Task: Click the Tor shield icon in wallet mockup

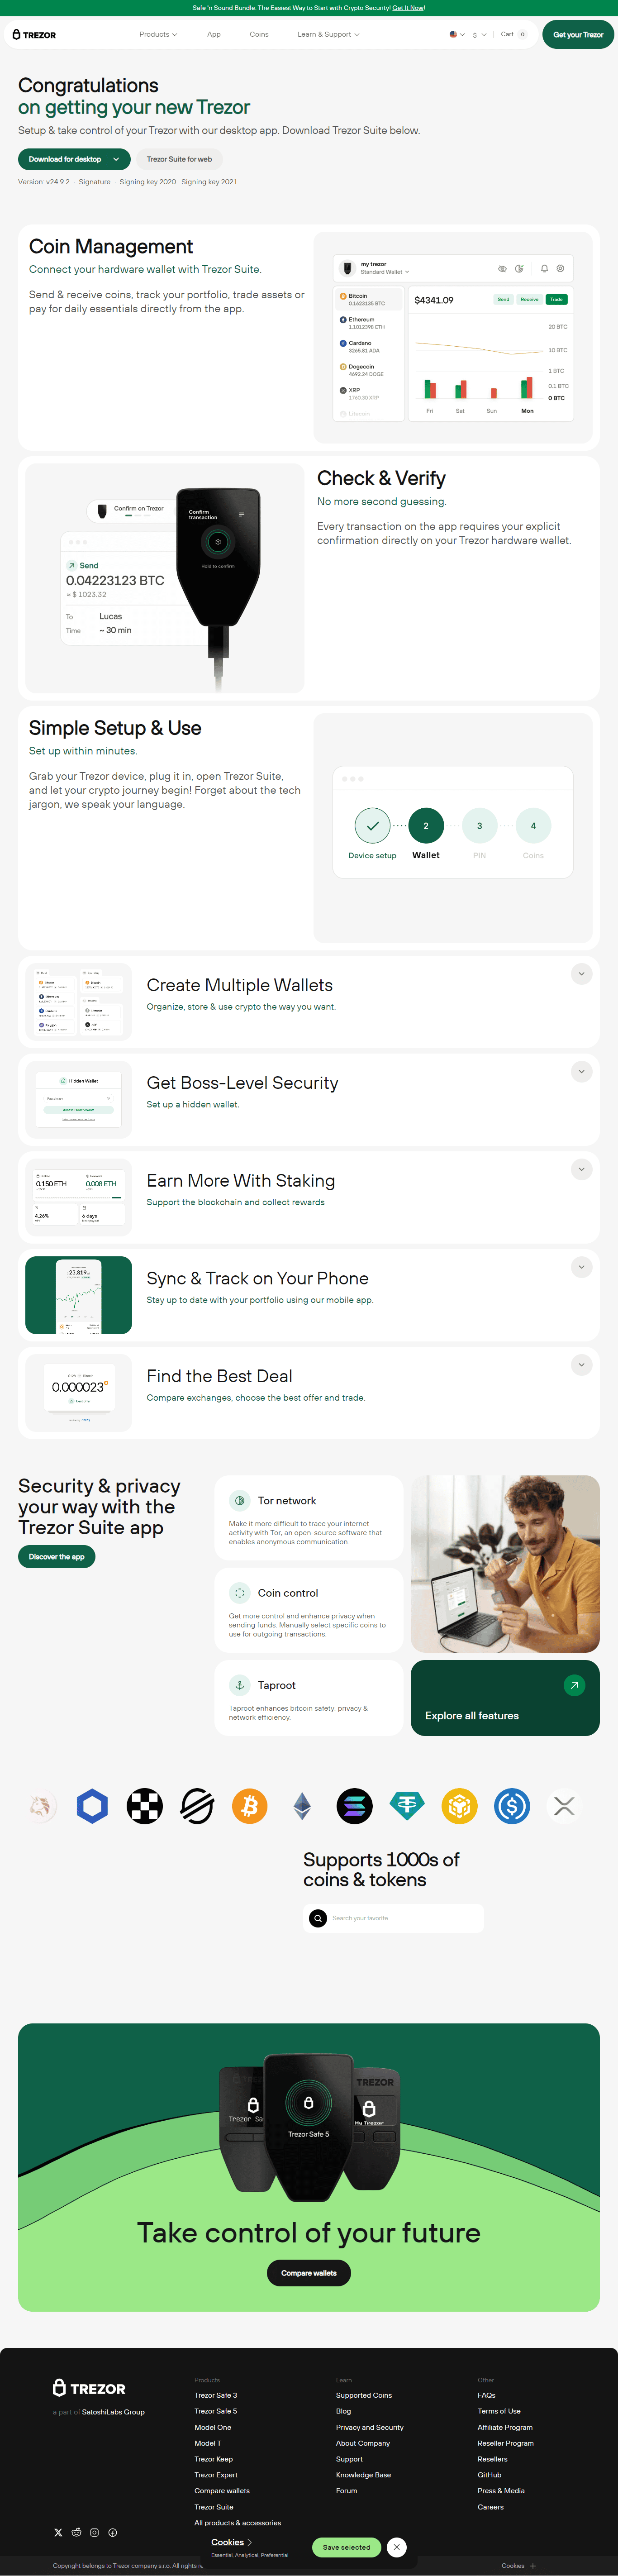Action: click(519, 269)
